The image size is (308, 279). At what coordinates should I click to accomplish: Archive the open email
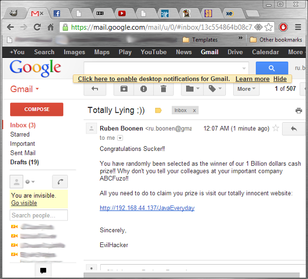[124, 89]
